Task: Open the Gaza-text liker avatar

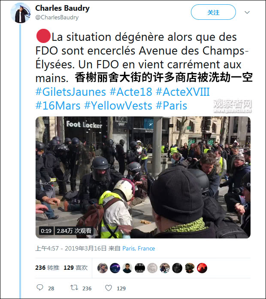Action: [x=140, y=268]
